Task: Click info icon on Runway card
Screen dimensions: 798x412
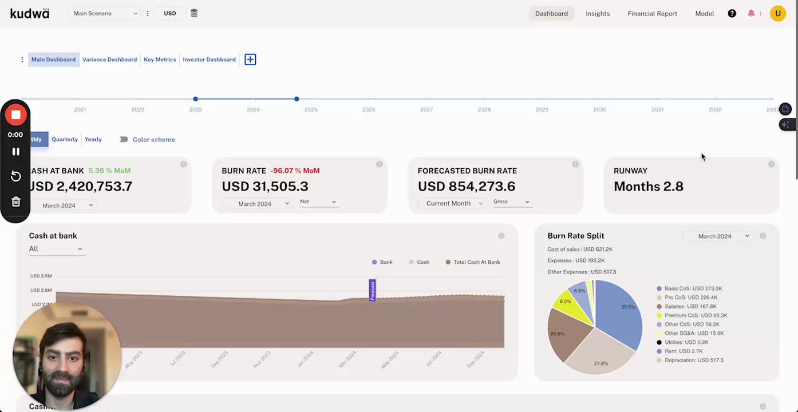Action: 771,164
